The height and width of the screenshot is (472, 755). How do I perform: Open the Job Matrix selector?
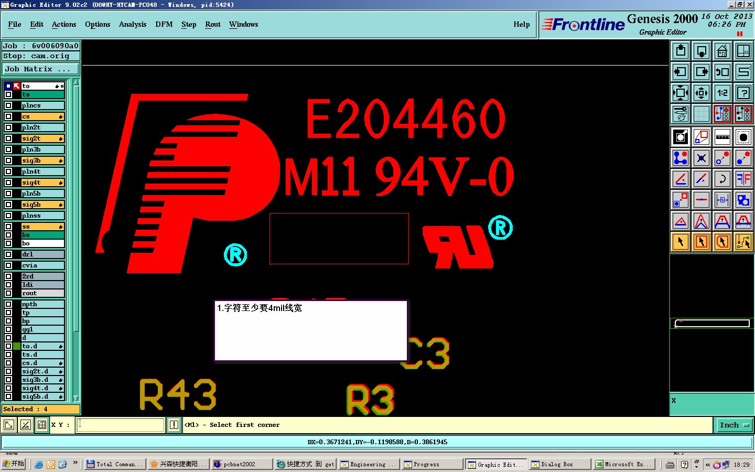pyautogui.click(x=41, y=69)
